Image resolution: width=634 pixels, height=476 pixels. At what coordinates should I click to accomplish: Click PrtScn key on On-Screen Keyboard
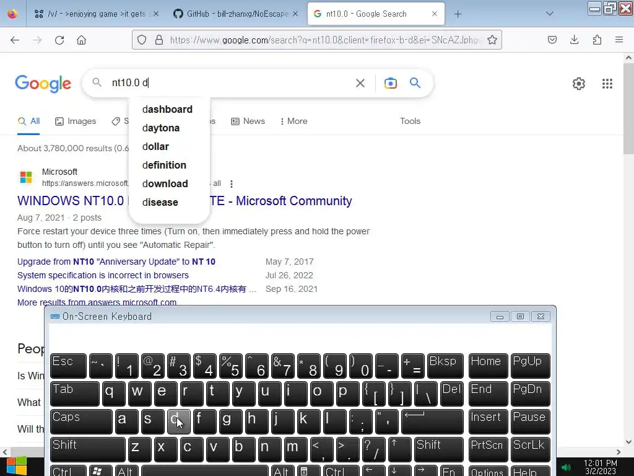point(488,449)
